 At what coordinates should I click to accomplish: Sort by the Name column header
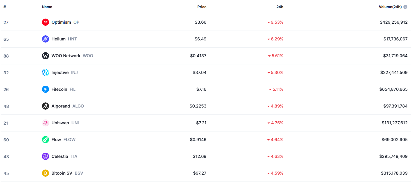[47, 7]
